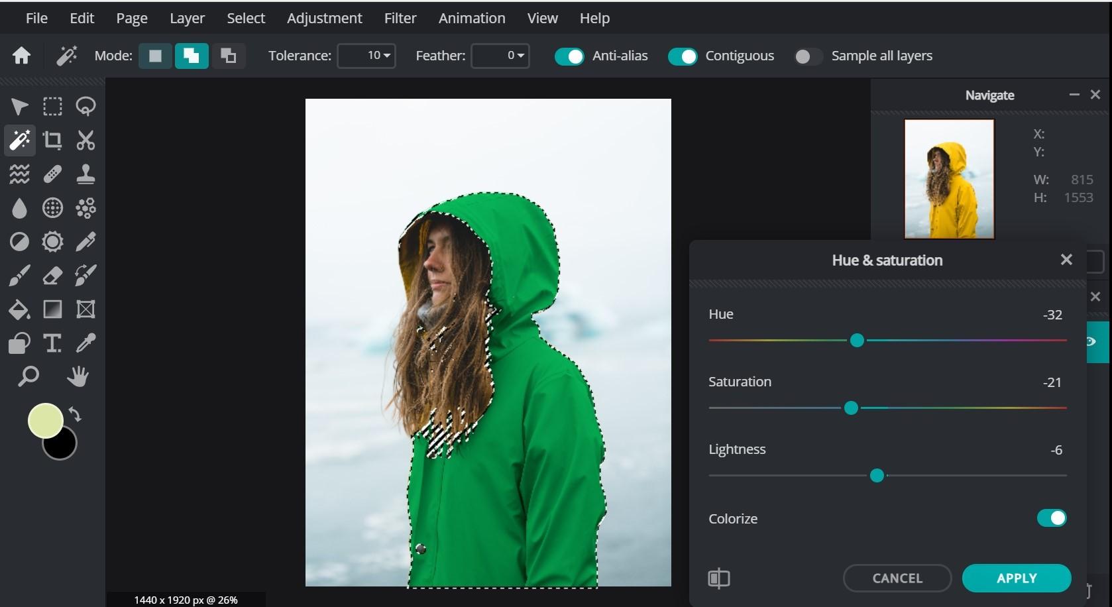1112x607 pixels.
Task: Open the foreground color swatch
Action: point(45,421)
